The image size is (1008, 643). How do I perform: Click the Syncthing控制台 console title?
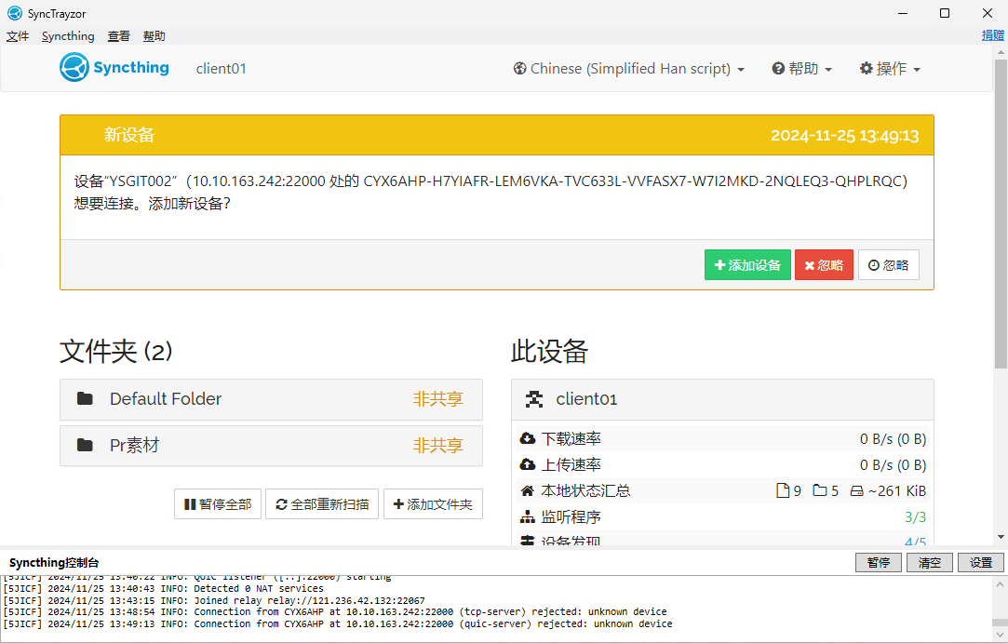[x=54, y=563]
